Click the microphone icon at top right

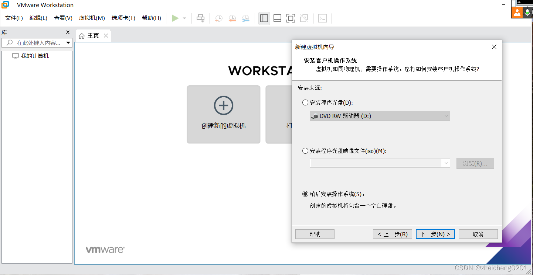527,13
